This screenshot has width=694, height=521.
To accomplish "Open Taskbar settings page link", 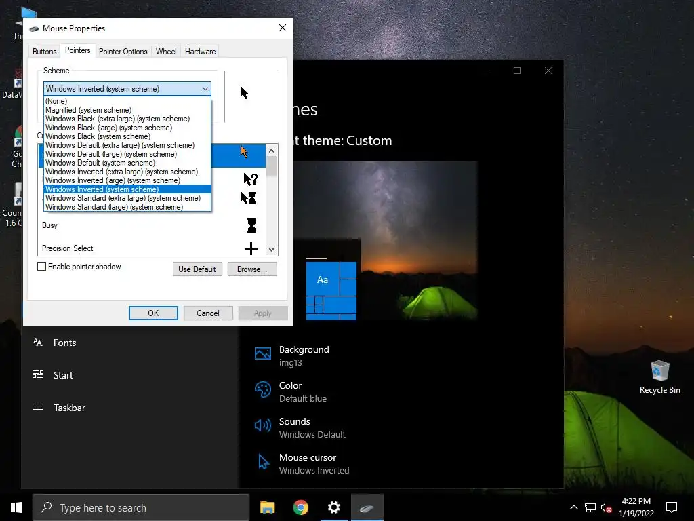I will (70, 408).
